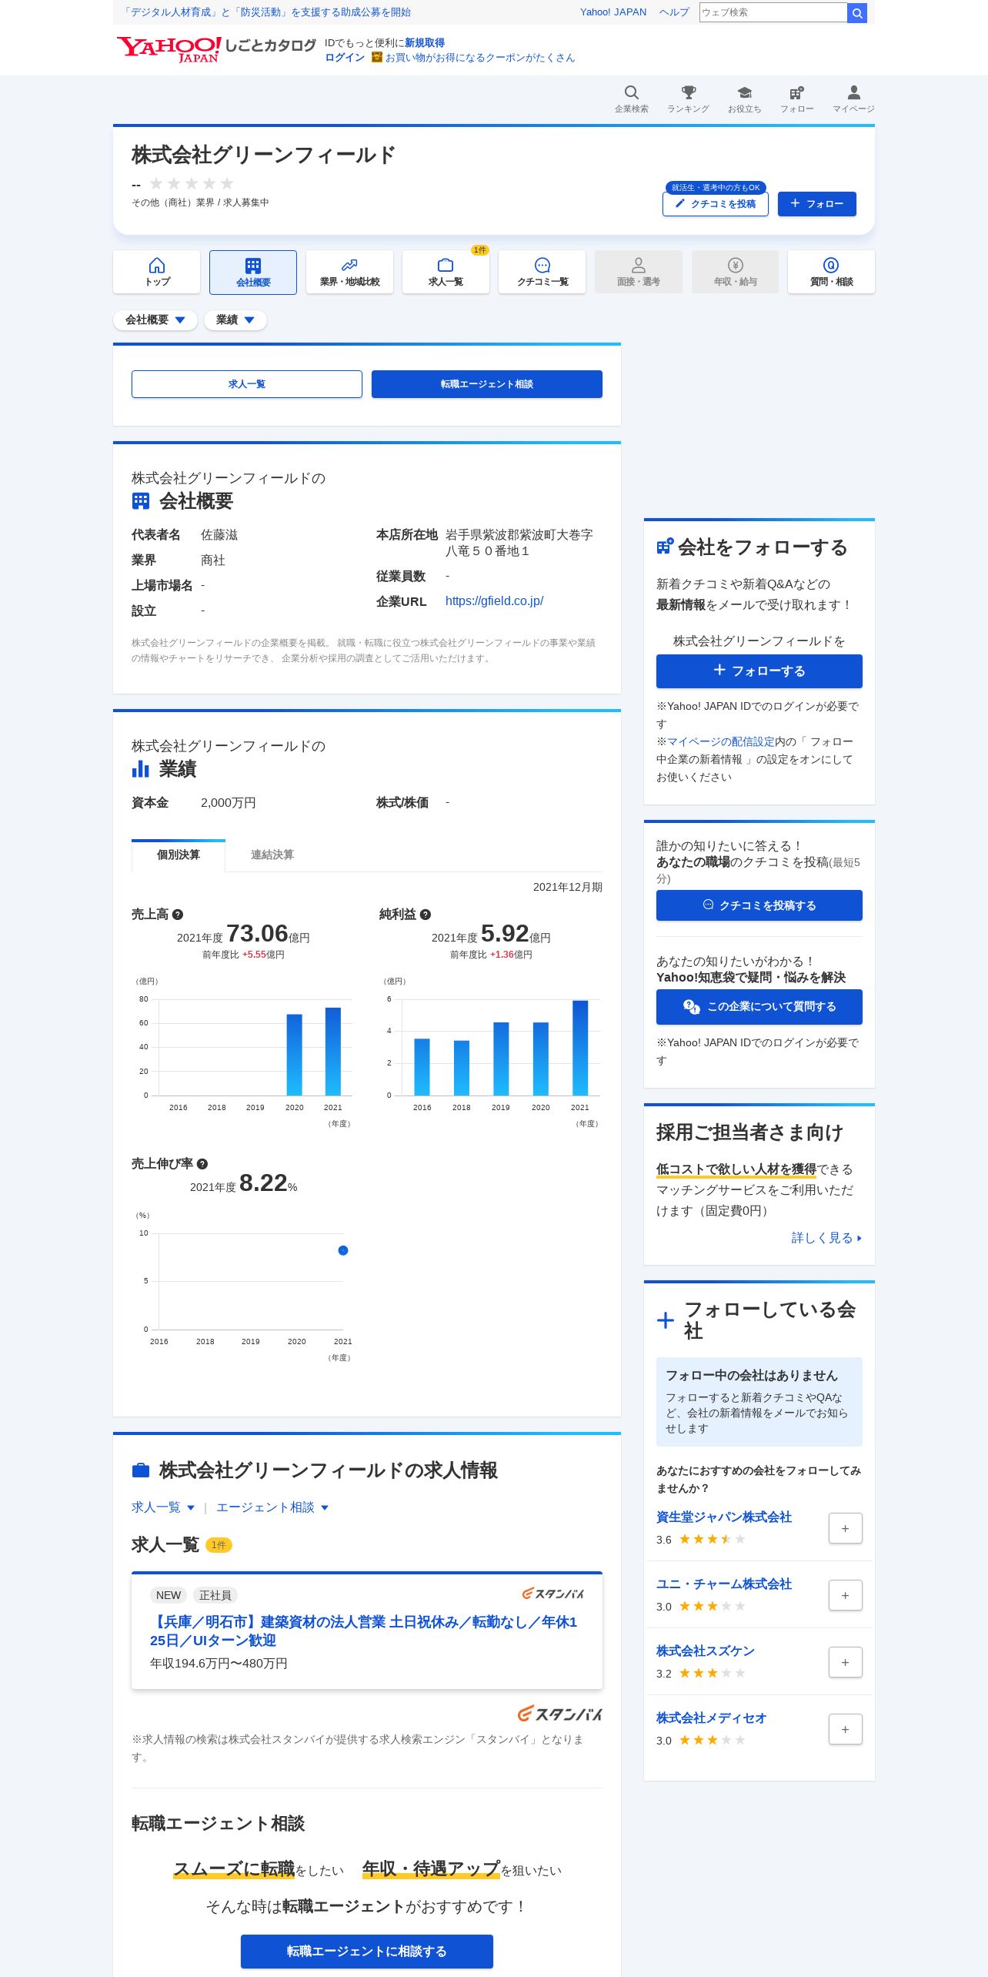Click 新規取得 link

(x=425, y=43)
